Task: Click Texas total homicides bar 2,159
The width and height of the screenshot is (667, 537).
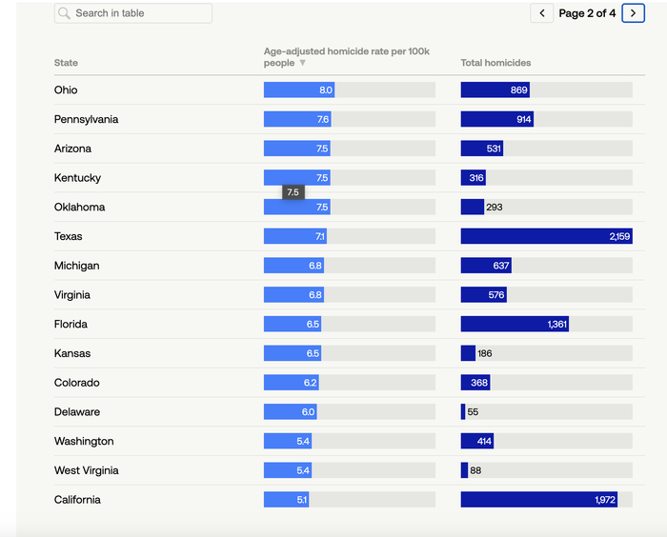Action: point(546,236)
